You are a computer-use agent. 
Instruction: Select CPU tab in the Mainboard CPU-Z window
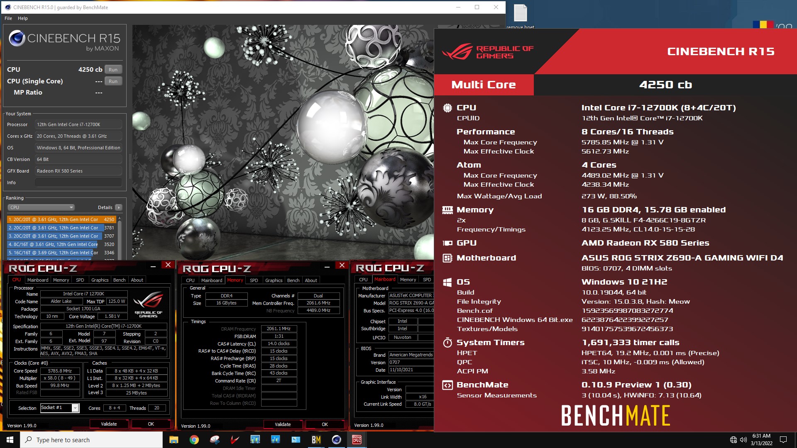point(363,280)
